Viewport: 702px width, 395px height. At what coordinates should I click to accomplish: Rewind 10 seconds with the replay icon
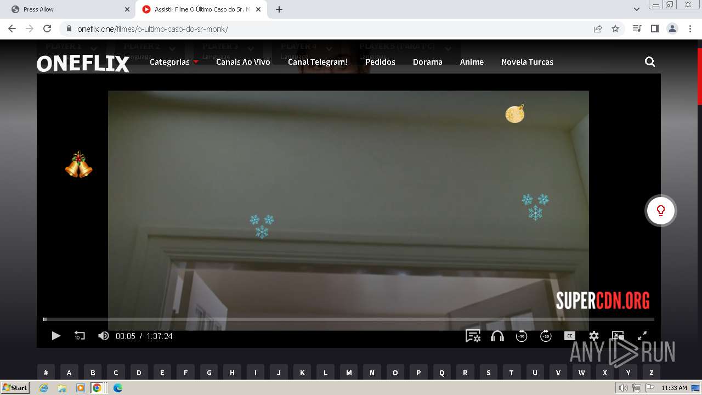point(80,336)
